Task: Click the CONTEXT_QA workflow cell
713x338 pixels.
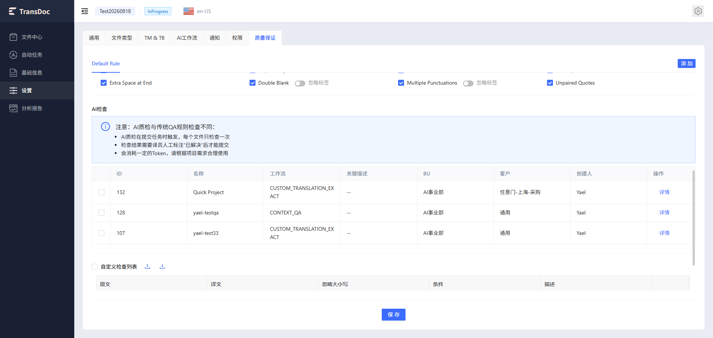Action: [302, 213]
